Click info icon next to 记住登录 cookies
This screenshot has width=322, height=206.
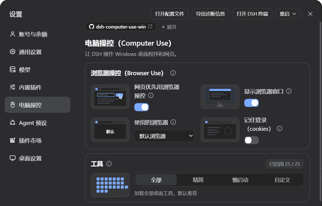(x=279, y=129)
